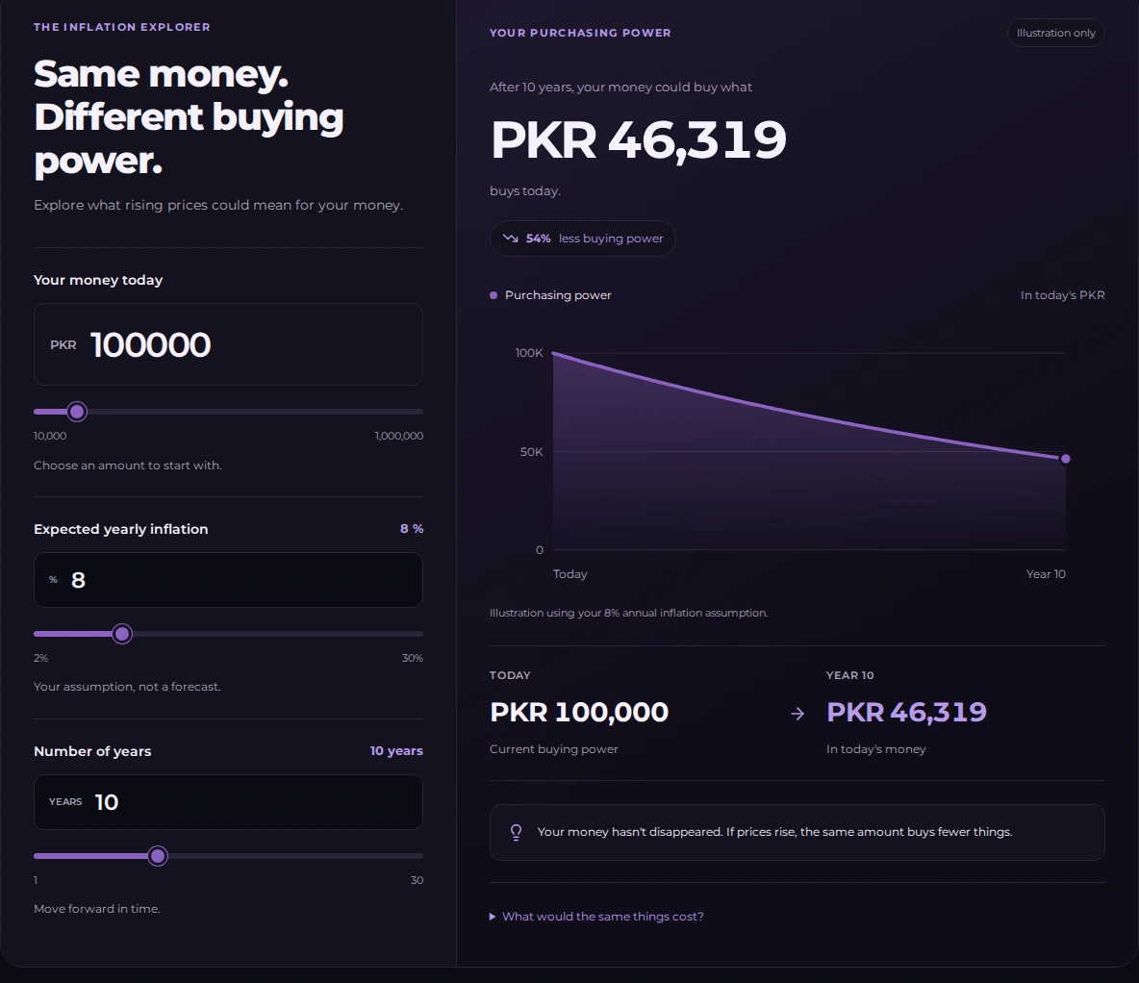The height and width of the screenshot is (983, 1139).
Task: Click 'THE INFLATION EXPLORER' heading text
Action: pos(122,27)
